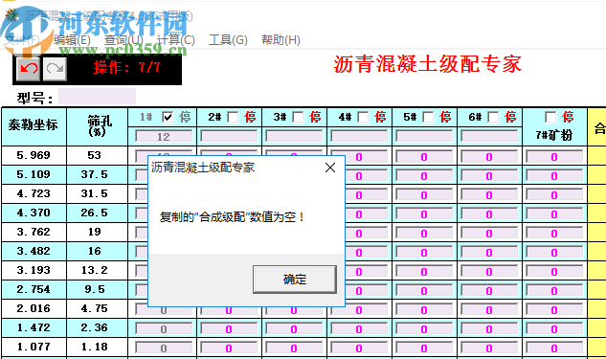Click 7#矿粉 value in row 1.18
Image resolution: width=606 pixels, height=359 pixels.
(554, 348)
